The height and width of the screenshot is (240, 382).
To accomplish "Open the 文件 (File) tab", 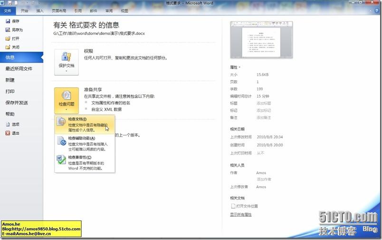I will pyautogui.click(x=8, y=11).
